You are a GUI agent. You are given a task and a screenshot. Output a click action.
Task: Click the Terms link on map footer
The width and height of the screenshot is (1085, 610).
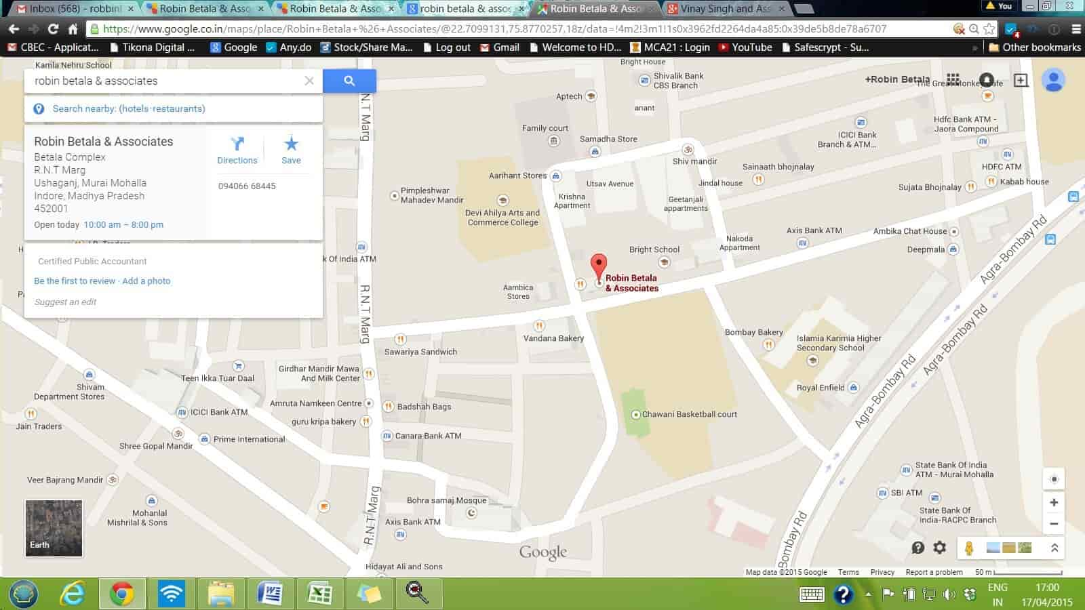[848, 572]
